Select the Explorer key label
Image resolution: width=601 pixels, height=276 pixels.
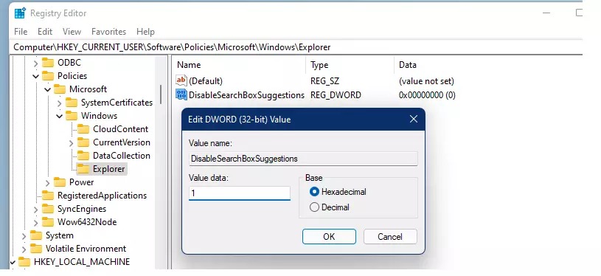(x=109, y=169)
